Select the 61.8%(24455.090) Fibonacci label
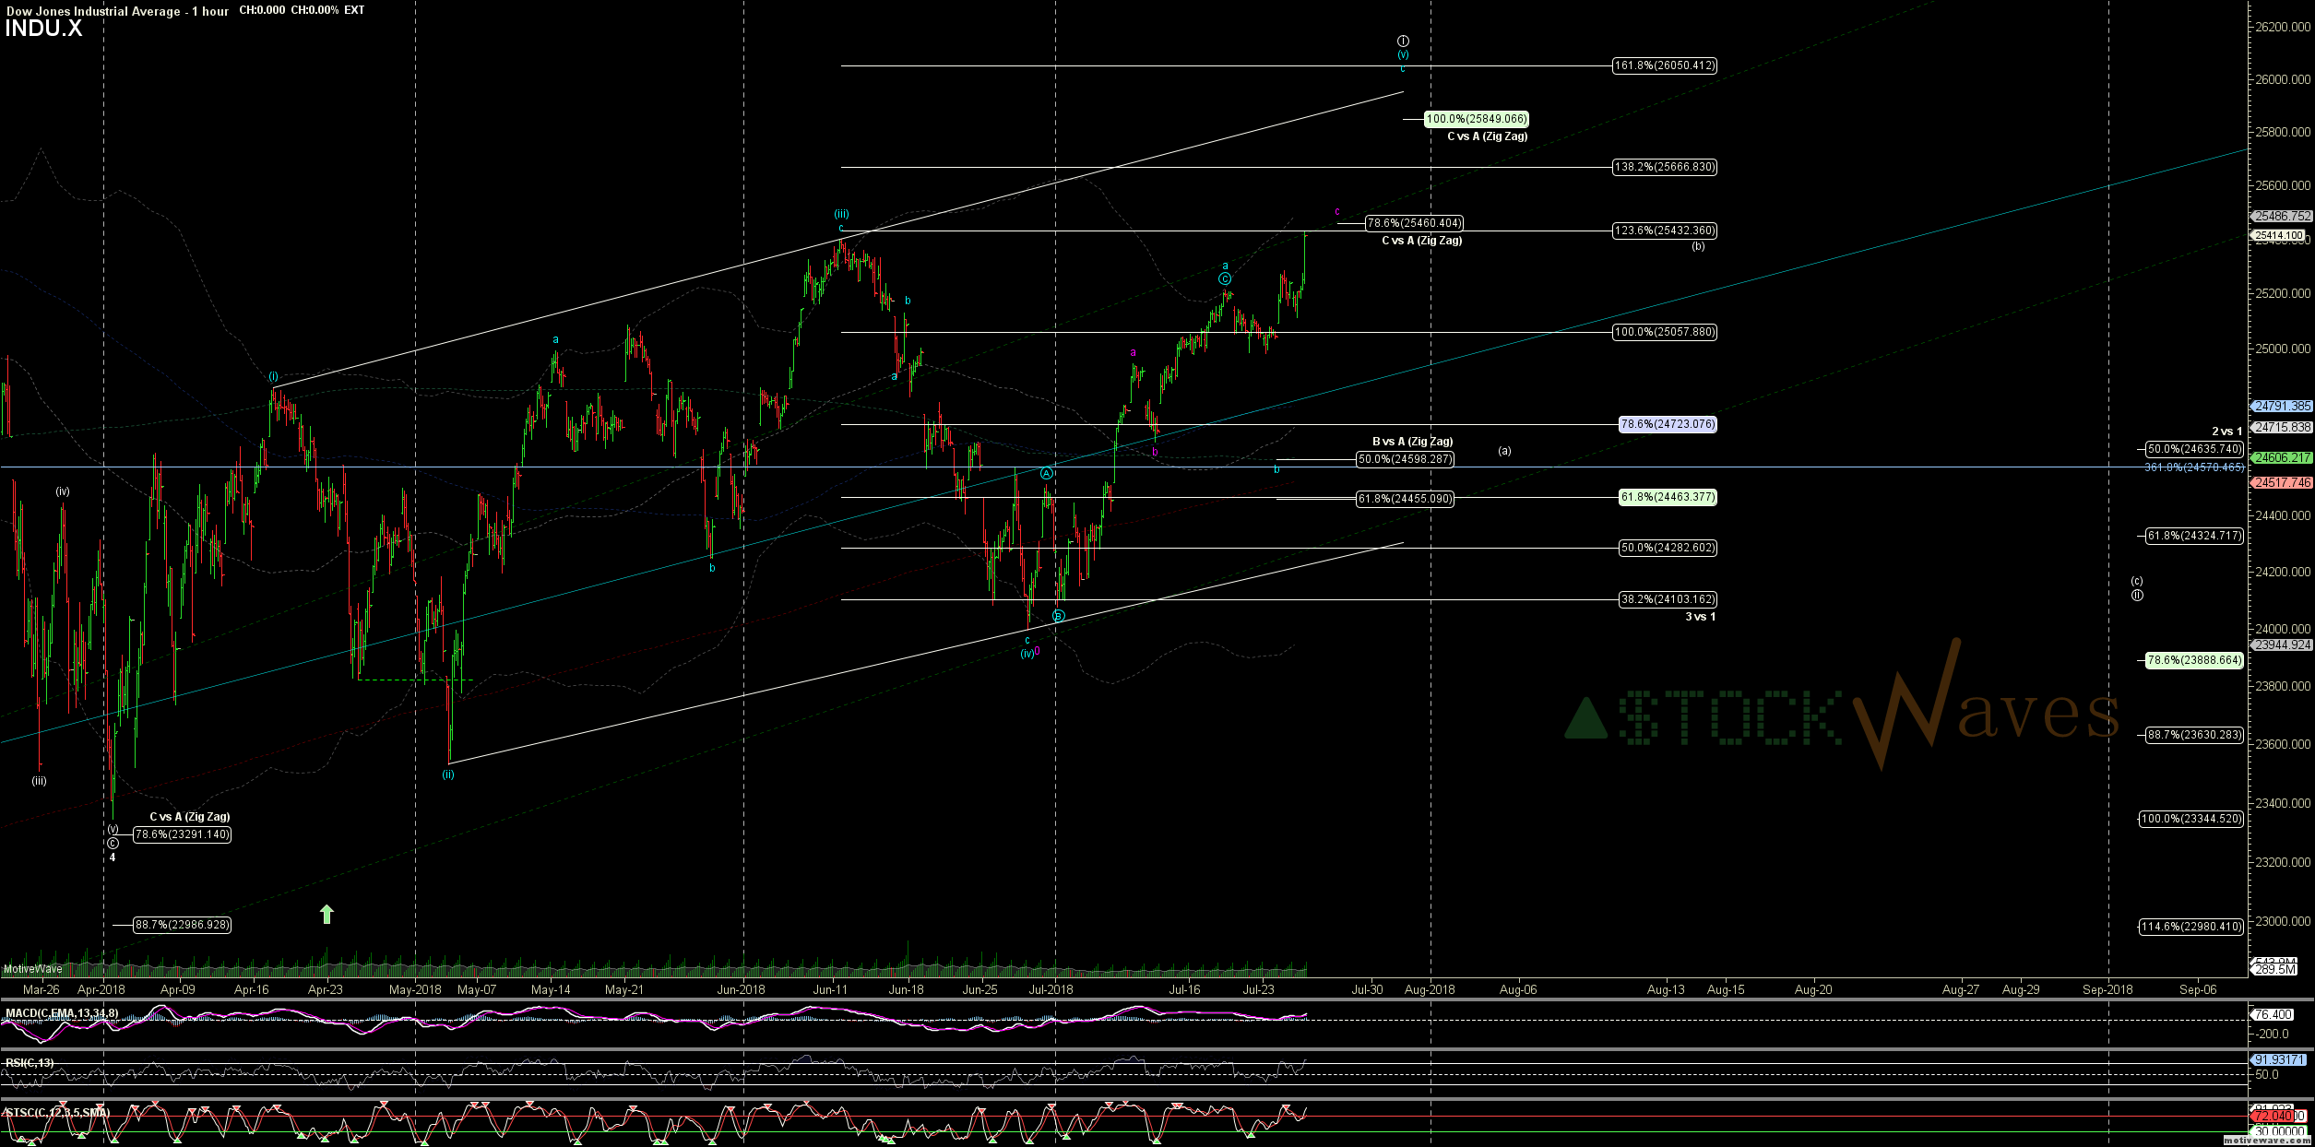This screenshot has height=1147, width=2315. [x=1405, y=499]
